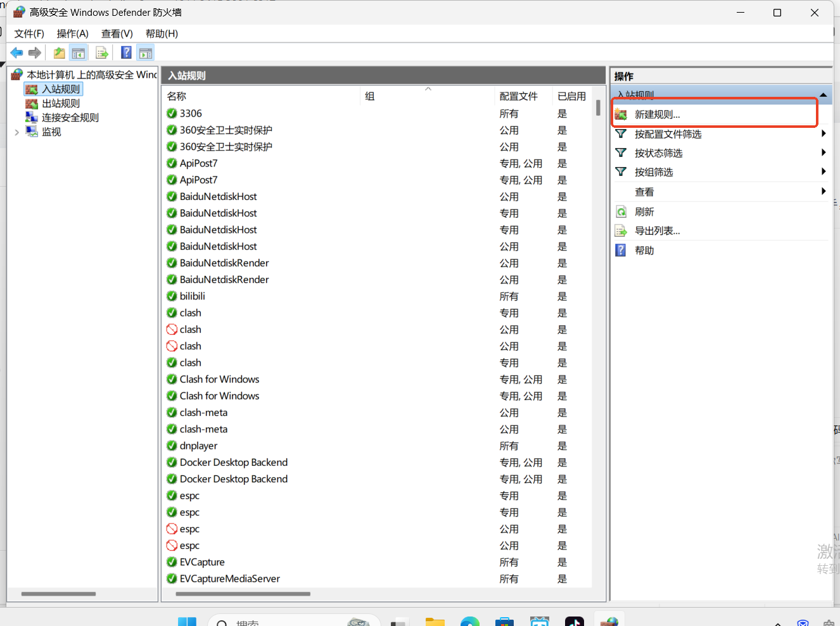Click the folder Up-one-level toolbar icon

pyautogui.click(x=59, y=53)
